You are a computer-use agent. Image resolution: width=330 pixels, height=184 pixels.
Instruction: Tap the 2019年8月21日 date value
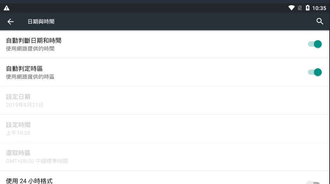click(x=25, y=105)
